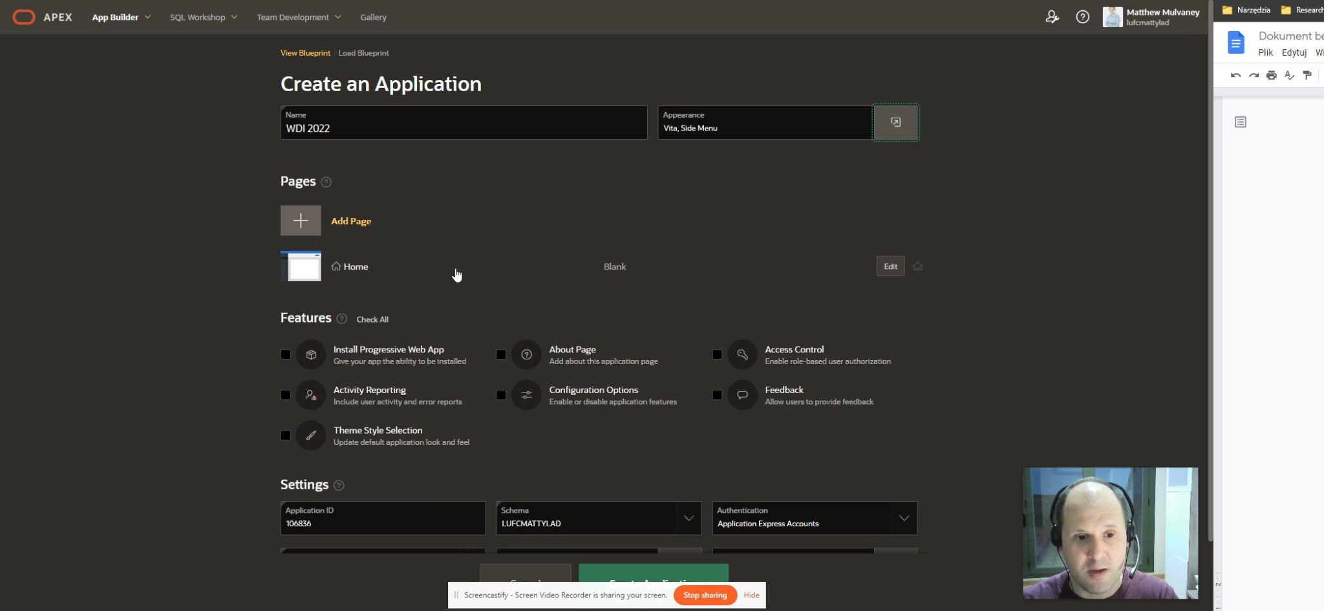Image resolution: width=1324 pixels, height=611 pixels.
Task: Click the Oracle APEX logo
Action: (x=24, y=17)
